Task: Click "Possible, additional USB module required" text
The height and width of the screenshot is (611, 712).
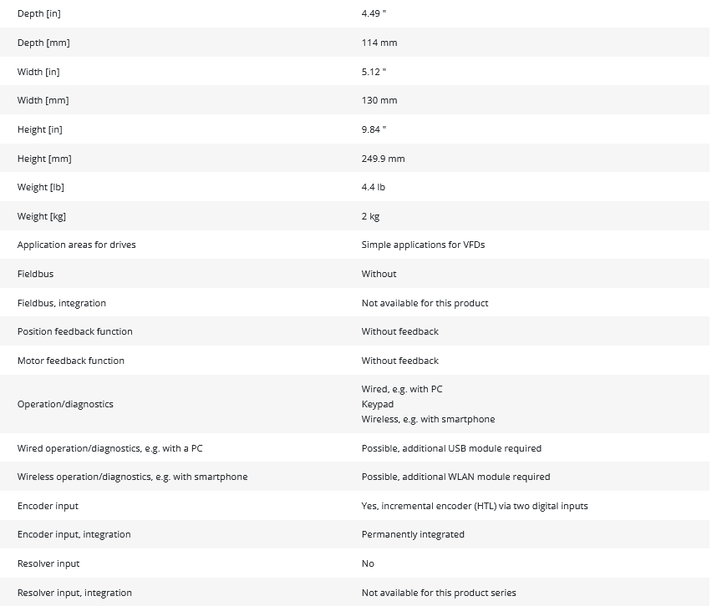Action: [451, 448]
